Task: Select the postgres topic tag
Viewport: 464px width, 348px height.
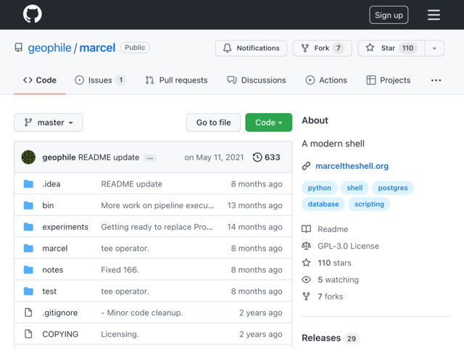Action: tap(393, 188)
